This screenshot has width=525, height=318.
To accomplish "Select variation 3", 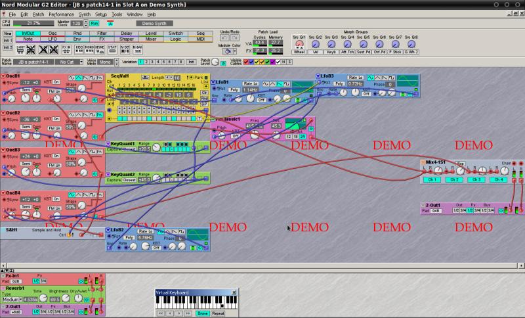I will pyautogui.click(x=152, y=62).
